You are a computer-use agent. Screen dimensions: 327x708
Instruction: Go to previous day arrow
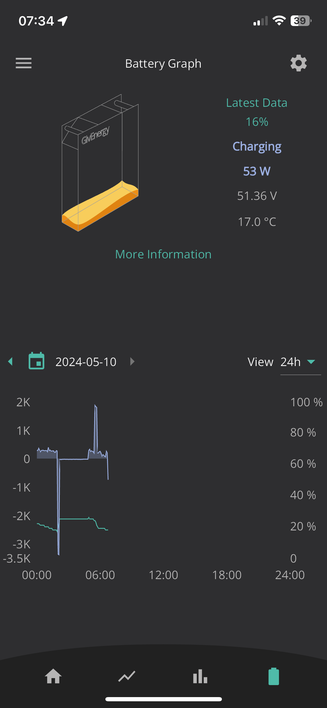point(11,362)
